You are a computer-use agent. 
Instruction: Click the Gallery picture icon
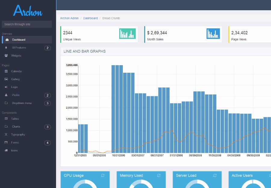click(x=6, y=79)
